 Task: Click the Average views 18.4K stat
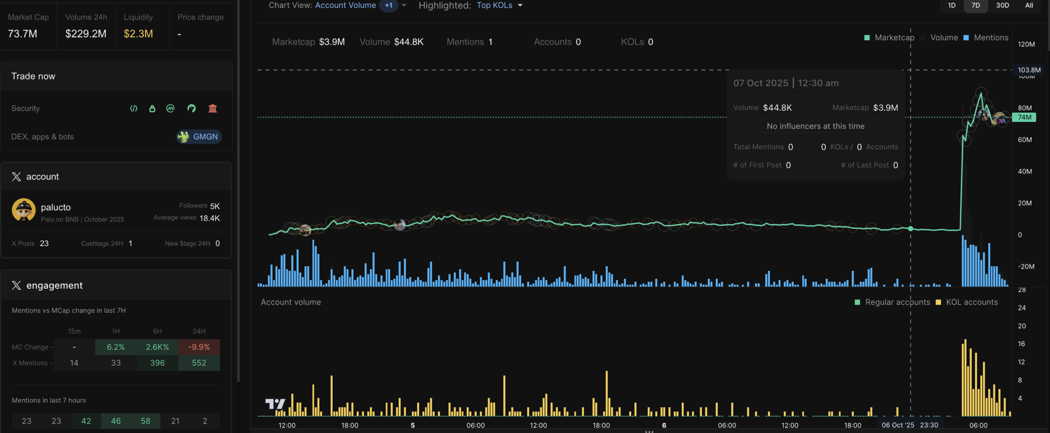(187, 218)
